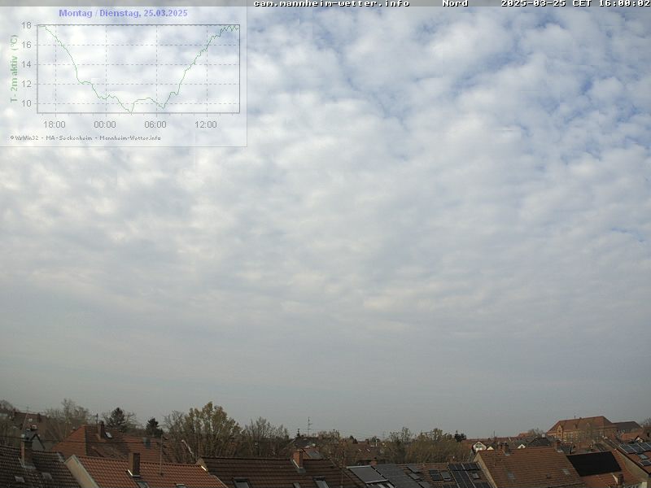Image resolution: width=651 pixels, height=488 pixels.
Task: Click the 2025-03-25 CET timestamp
Action: (575, 3)
